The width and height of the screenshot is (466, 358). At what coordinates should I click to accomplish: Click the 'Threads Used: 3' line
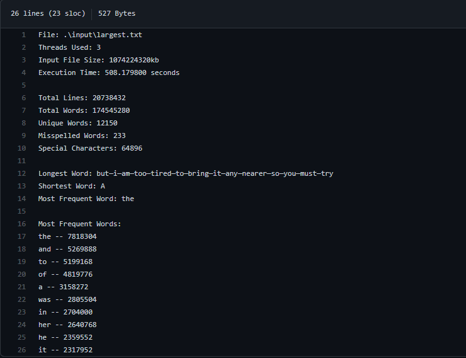point(69,47)
